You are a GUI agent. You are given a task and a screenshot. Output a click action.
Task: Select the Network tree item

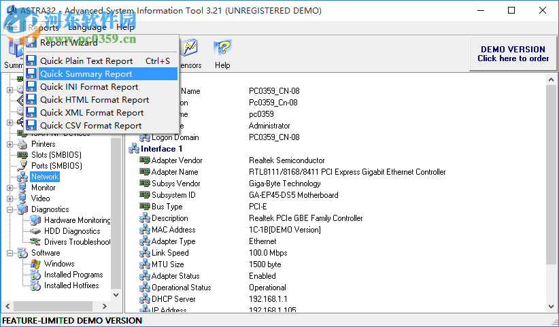click(45, 177)
